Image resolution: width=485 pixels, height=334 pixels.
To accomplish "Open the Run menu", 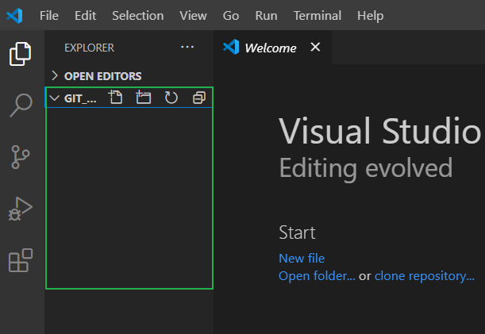I will click(267, 15).
